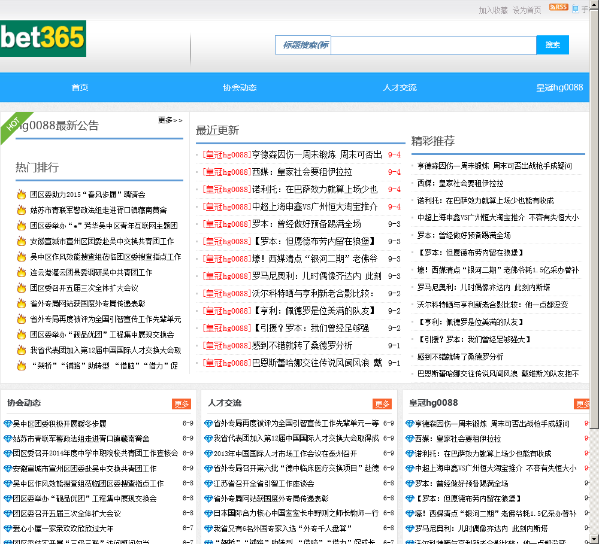Click flame icon beside 团区委召开五届三次全体扩大会议 in hot ranking
Image resolution: width=599 pixels, height=544 pixels.
[x=22, y=288]
